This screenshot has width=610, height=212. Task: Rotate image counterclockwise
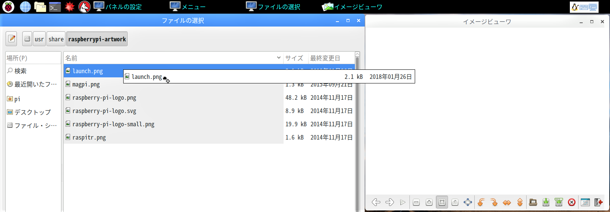481,202
